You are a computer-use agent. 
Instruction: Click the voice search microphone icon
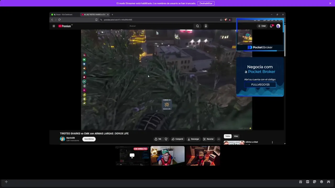[x=206, y=26]
